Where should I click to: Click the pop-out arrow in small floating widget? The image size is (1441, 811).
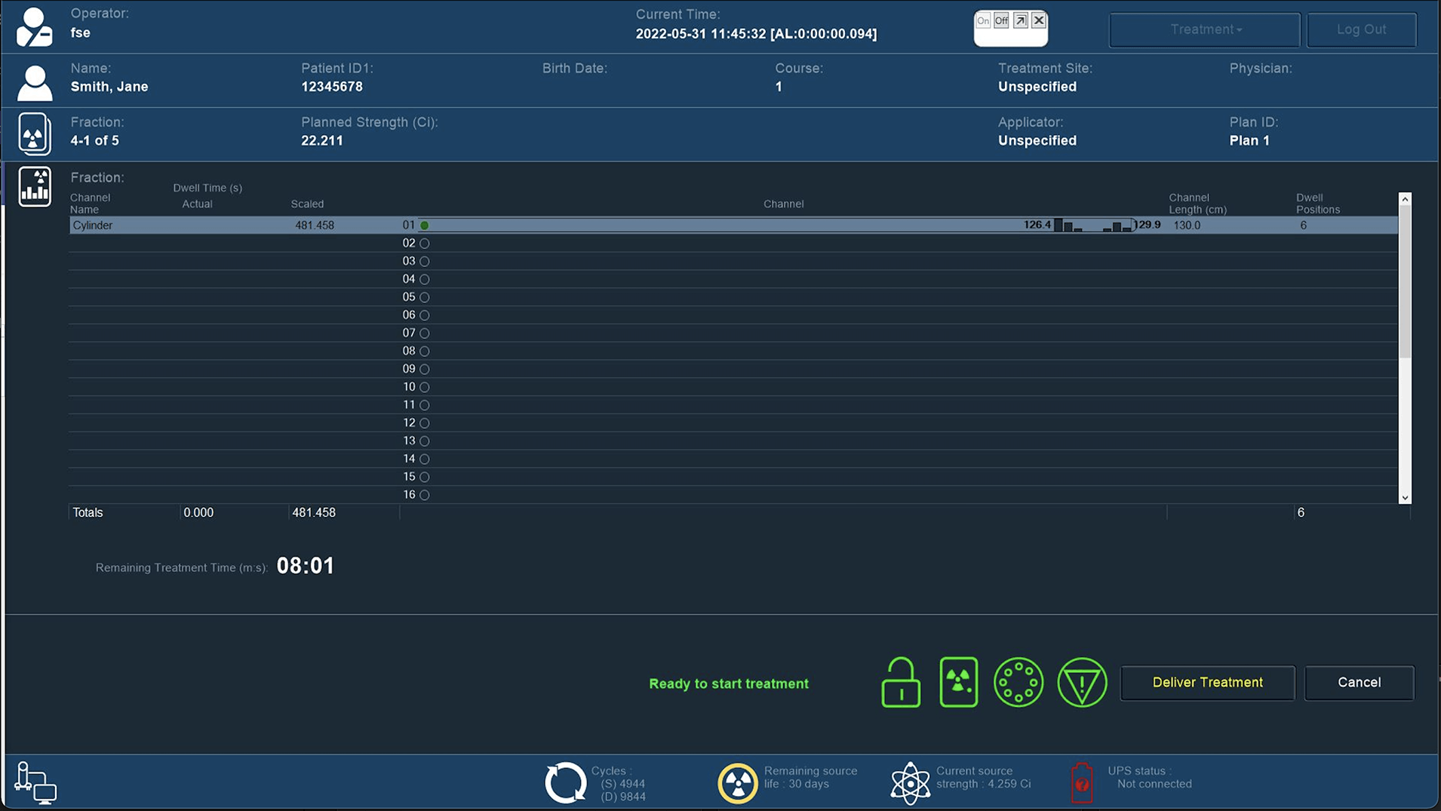[1020, 20]
